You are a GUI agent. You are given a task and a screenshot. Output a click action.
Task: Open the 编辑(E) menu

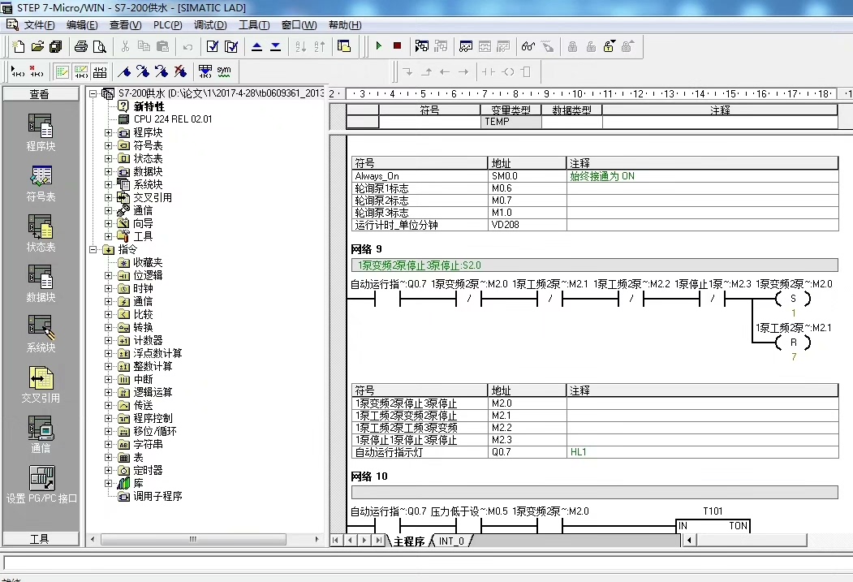(x=82, y=25)
